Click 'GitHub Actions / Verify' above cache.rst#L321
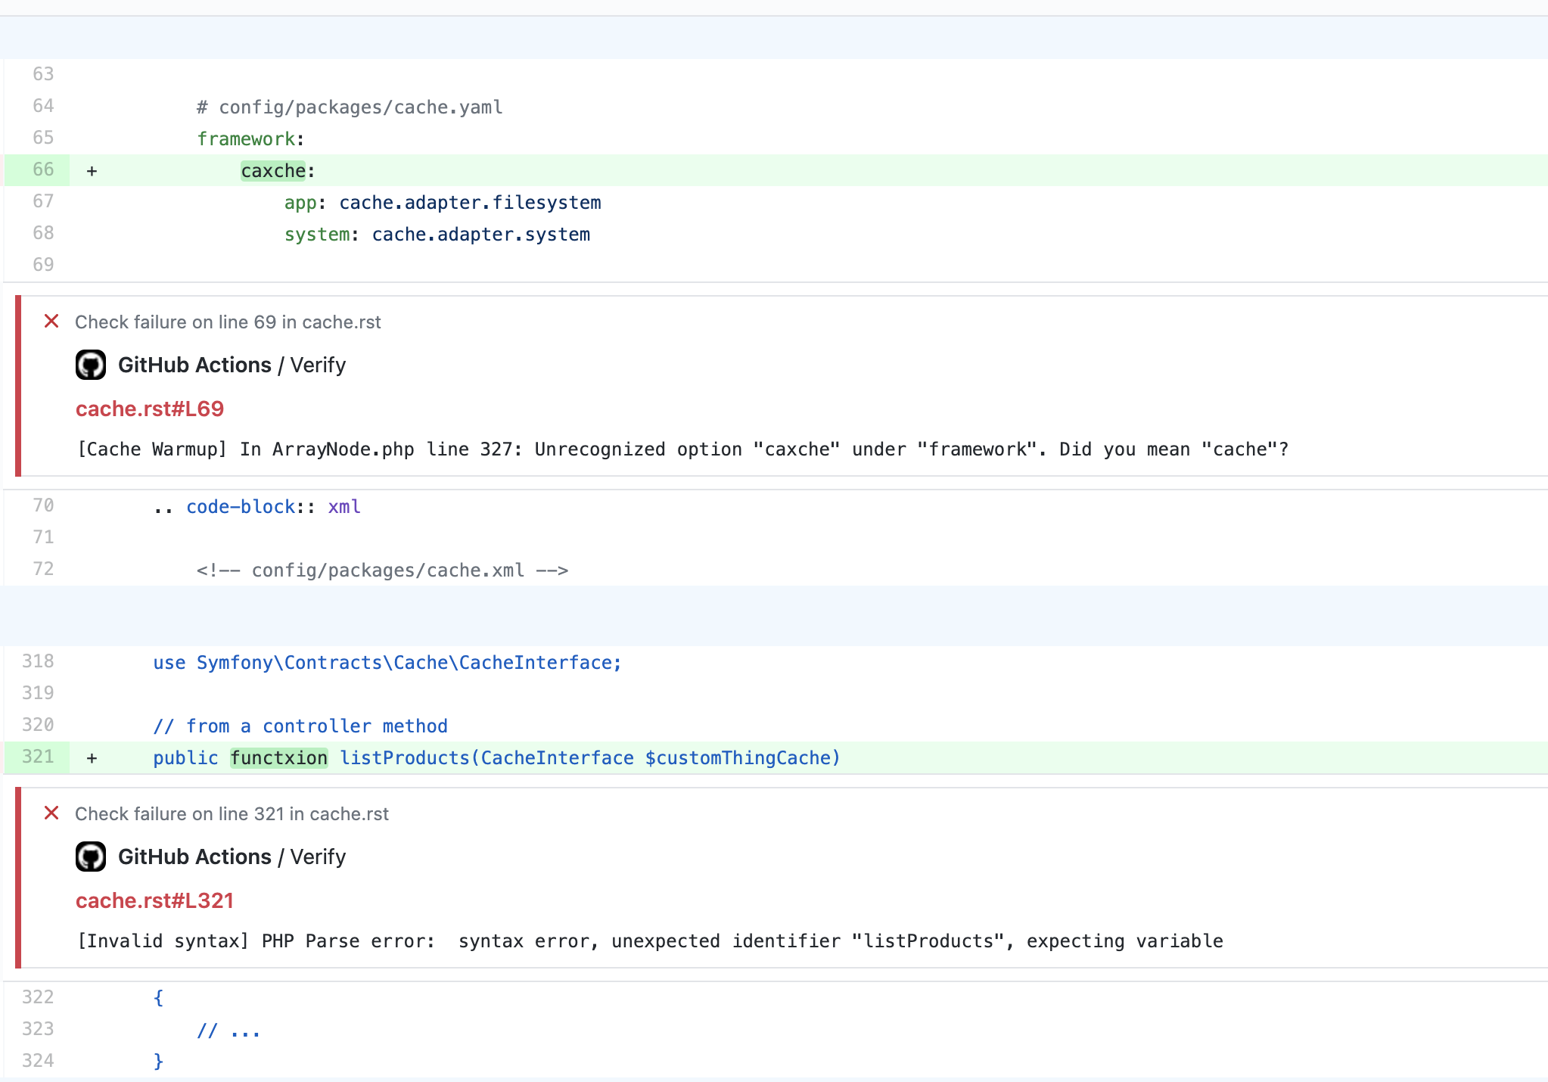The width and height of the screenshot is (1548, 1082). pyautogui.click(x=232, y=857)
